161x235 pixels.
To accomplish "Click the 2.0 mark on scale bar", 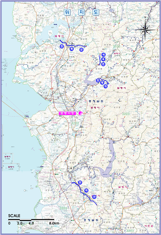I will [20, 223].
